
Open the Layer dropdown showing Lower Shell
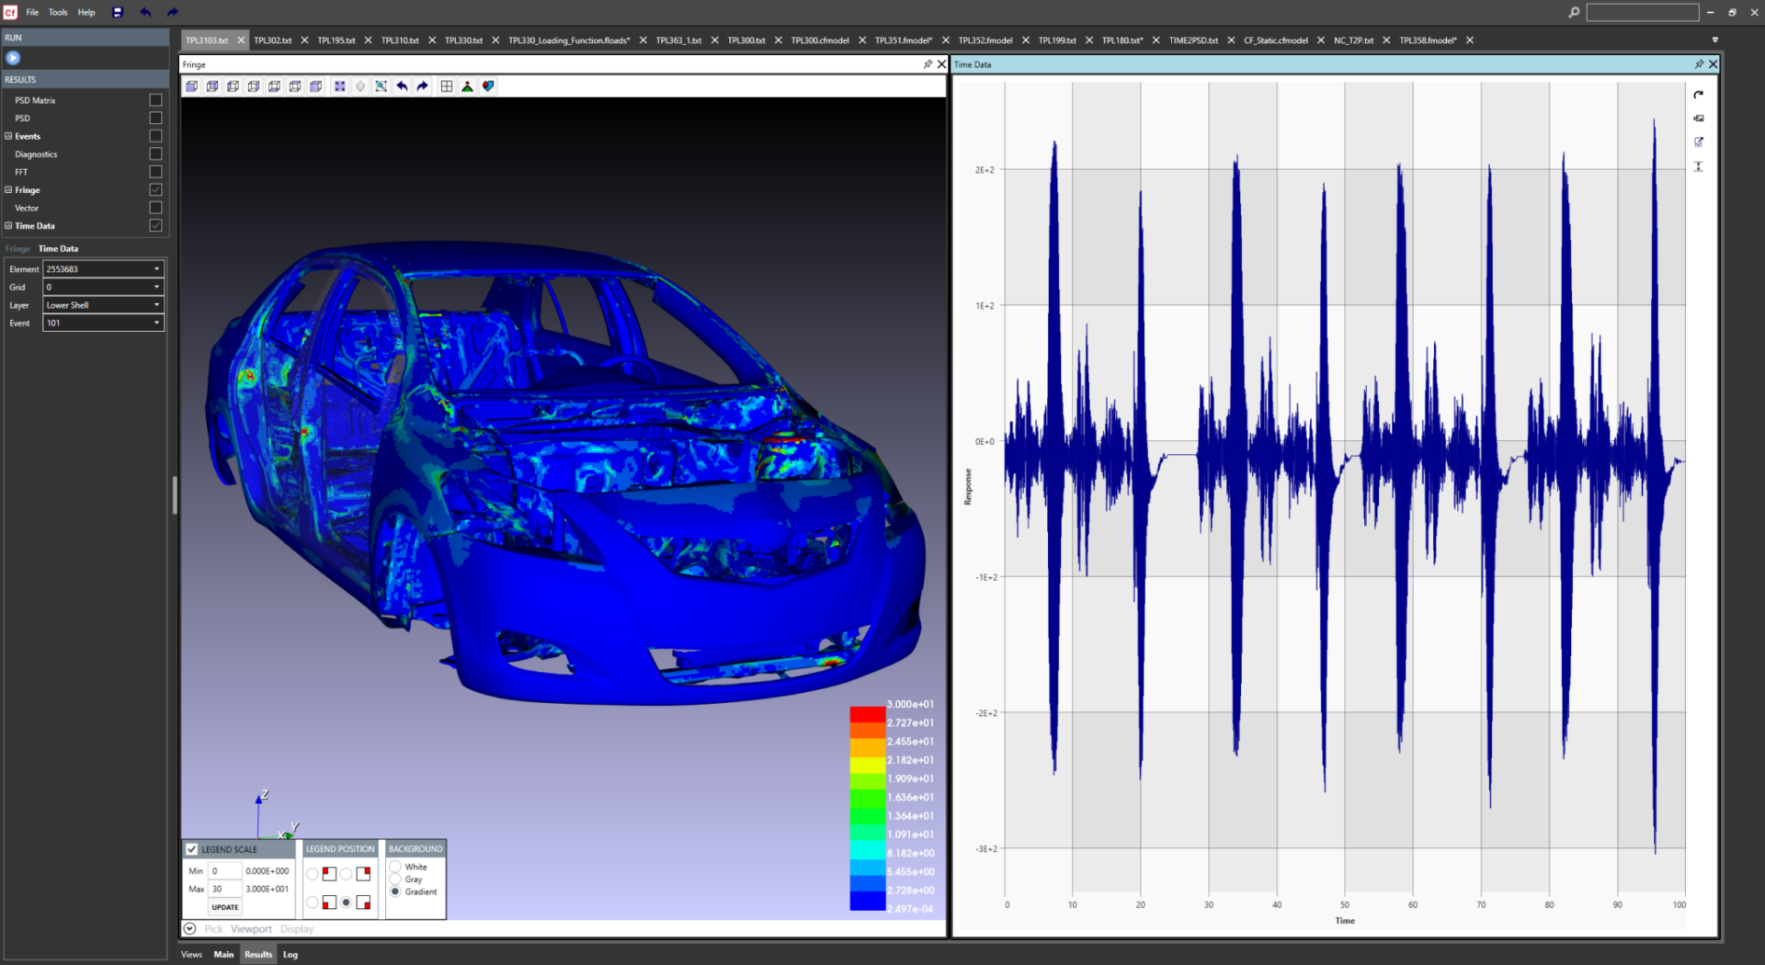coord(103,305)
